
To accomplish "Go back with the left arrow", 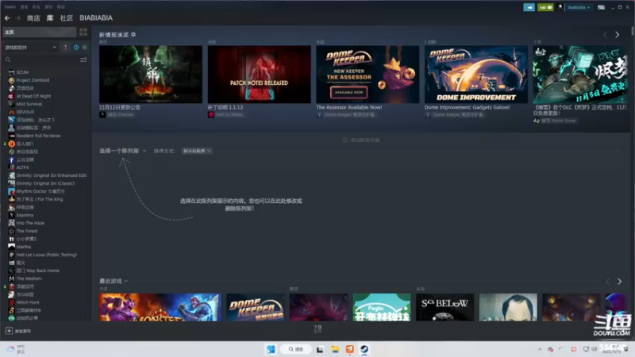I will pos(7,18).
